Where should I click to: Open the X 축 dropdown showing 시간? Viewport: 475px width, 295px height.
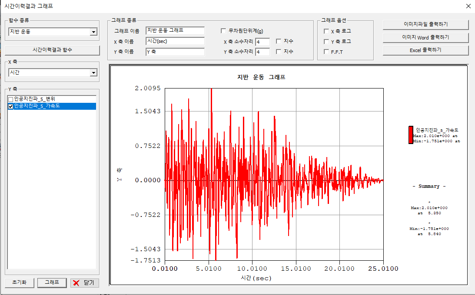pyautogui.click(x=93, y=72)
